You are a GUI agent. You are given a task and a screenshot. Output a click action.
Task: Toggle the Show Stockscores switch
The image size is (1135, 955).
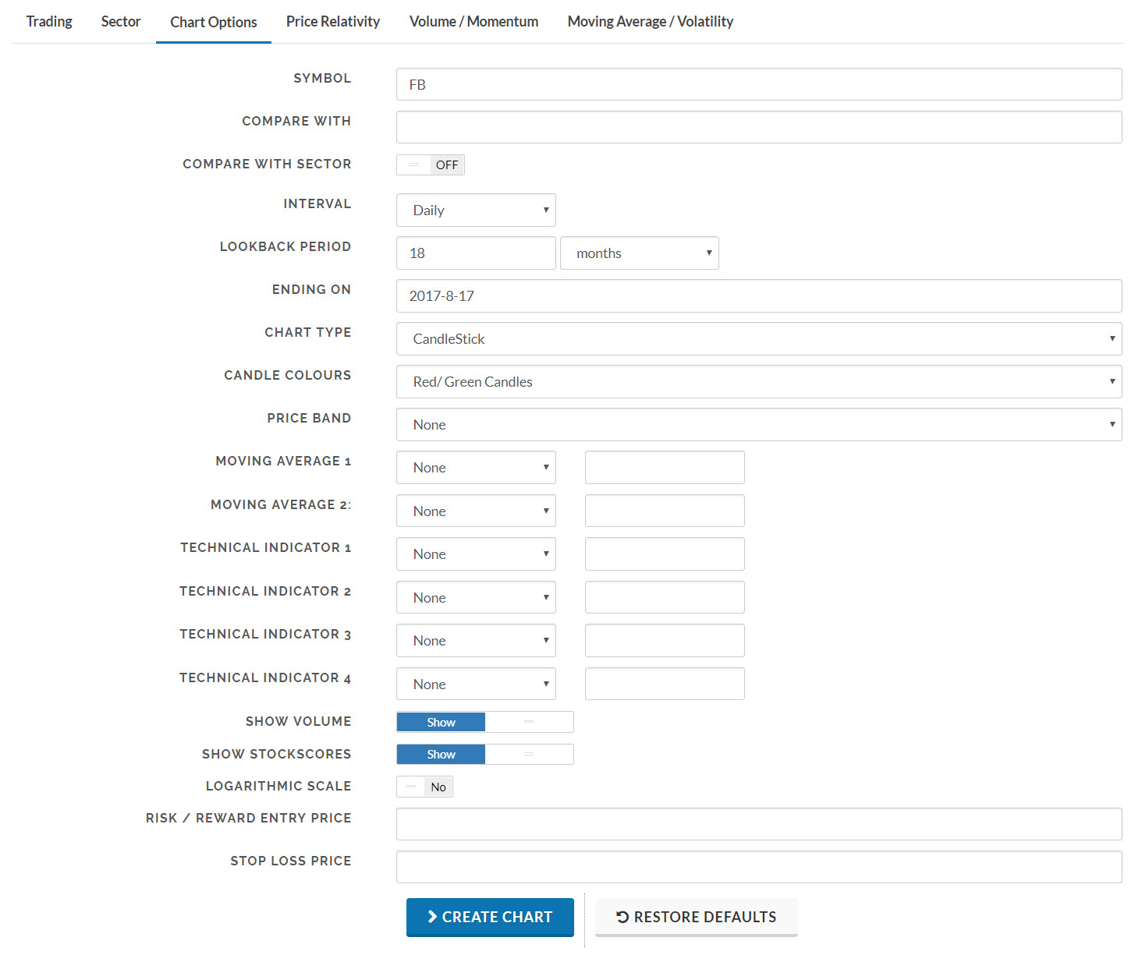[484, 754]
